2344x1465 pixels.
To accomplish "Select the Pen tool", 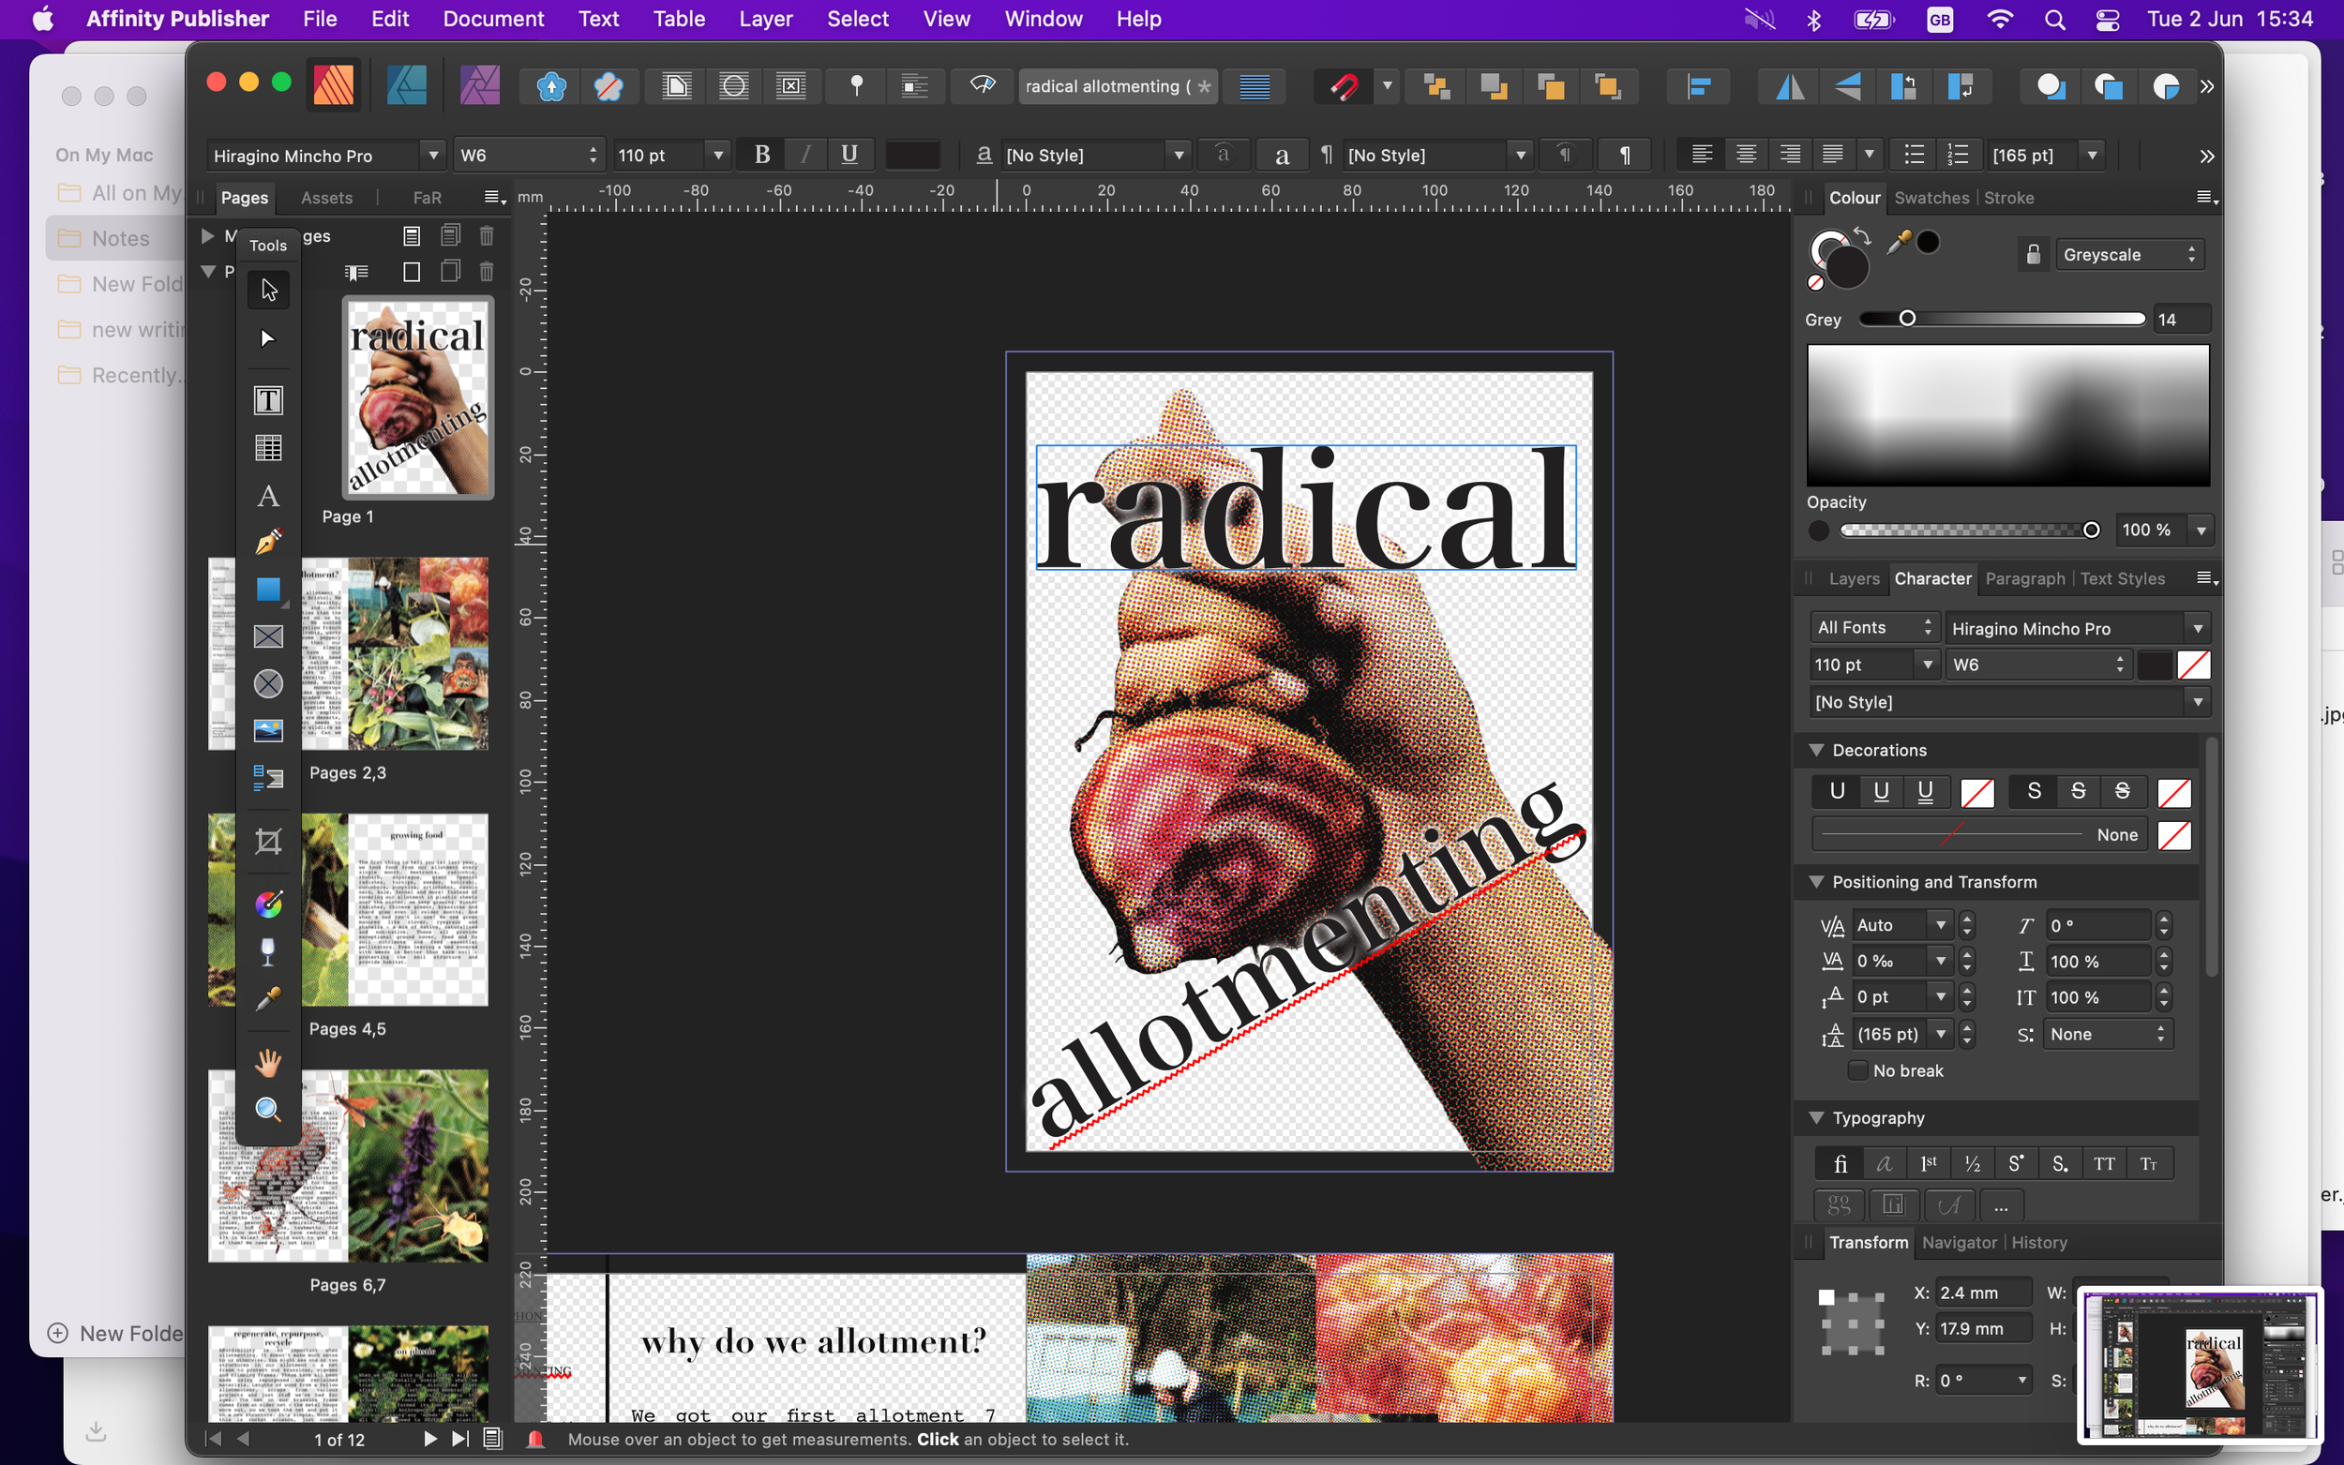I will (x=268, y=542).
